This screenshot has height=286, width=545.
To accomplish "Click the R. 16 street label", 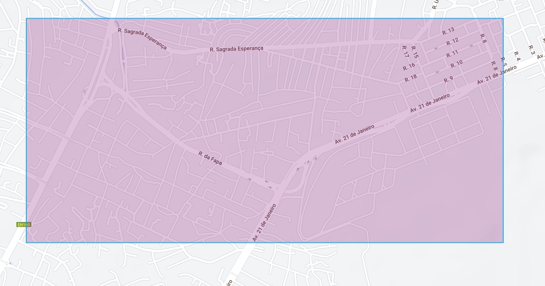I will point(409,66).
